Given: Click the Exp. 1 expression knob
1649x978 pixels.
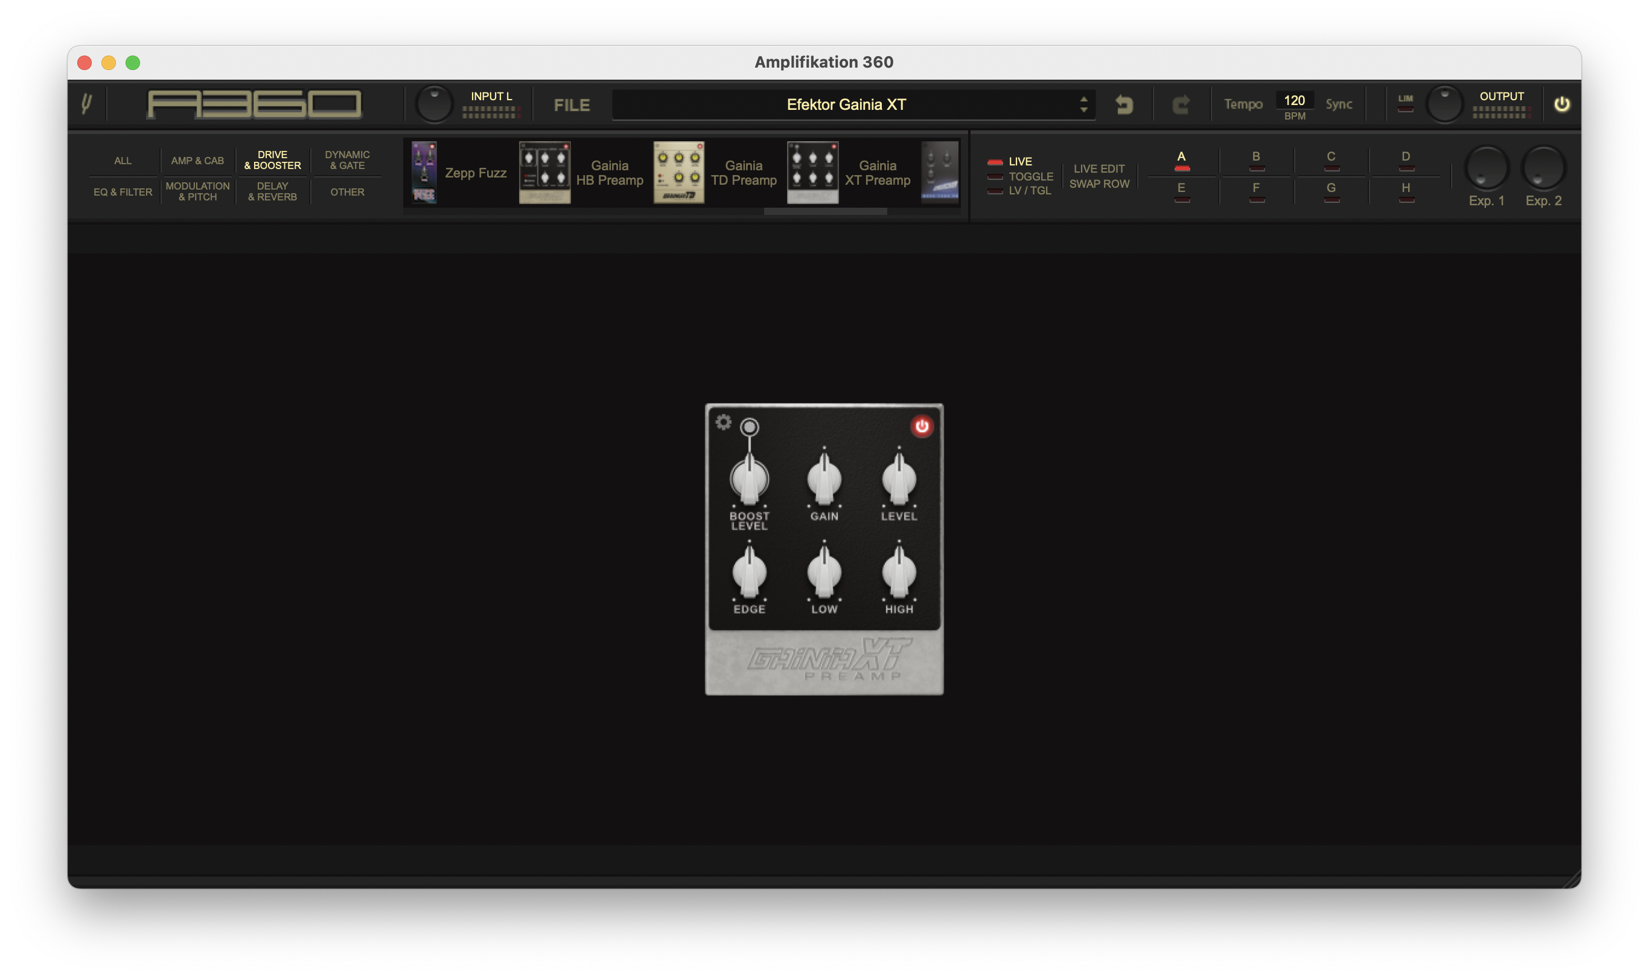Looking at the screenshot, I should click(1486, 167).
